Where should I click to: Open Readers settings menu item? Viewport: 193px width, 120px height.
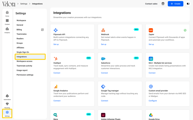tap(20, 39)
